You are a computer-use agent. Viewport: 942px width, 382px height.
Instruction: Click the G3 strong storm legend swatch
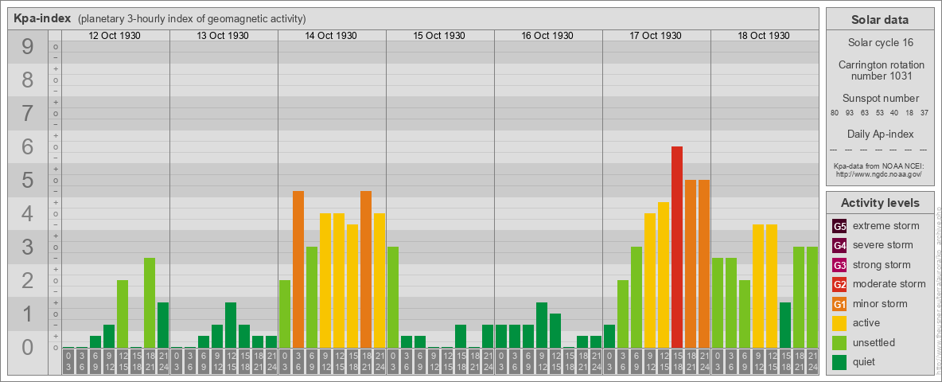(x=839, y=265)
